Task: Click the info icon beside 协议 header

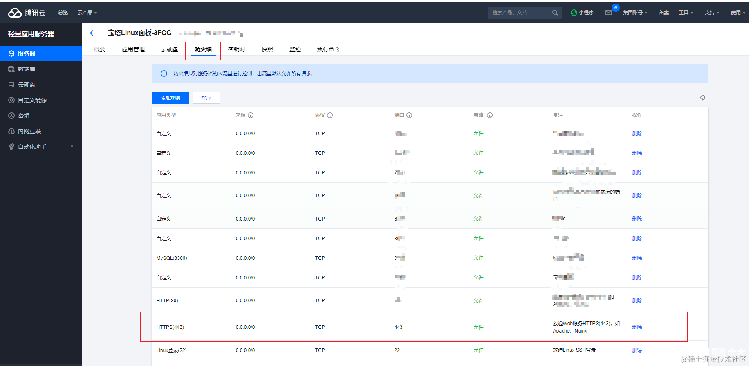Action: click(x=330, y=115)
